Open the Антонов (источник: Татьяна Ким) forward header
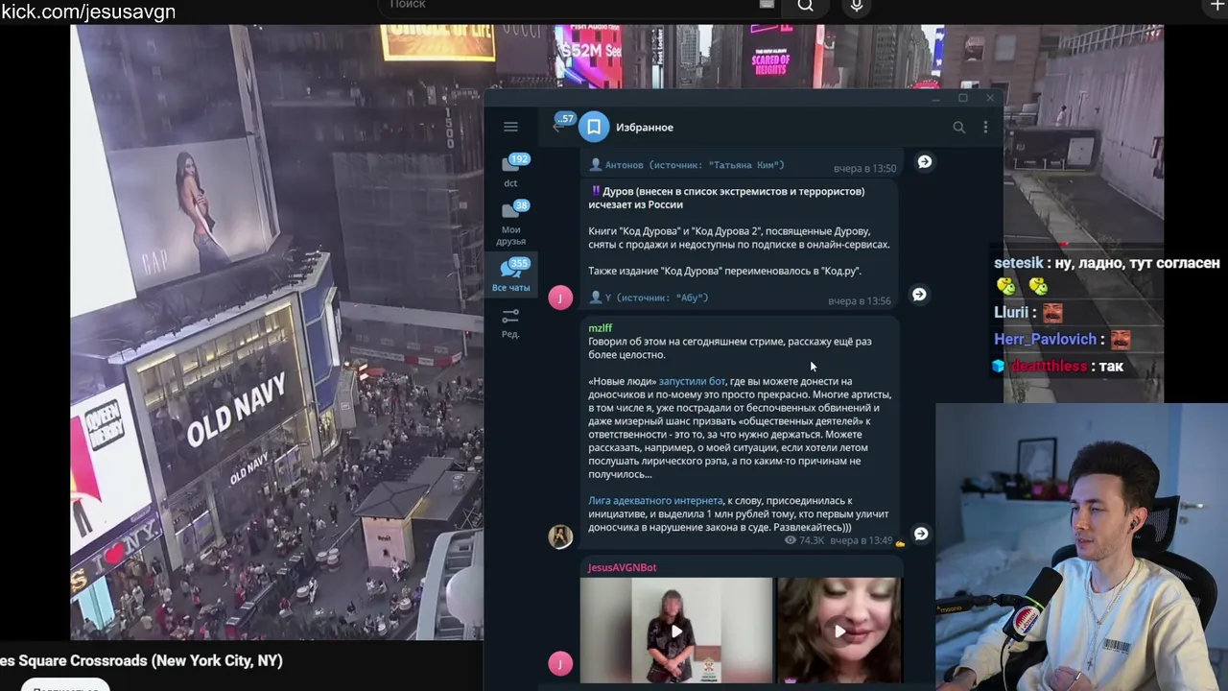The height and width of the screenshot is (691, 1228). click(687, 165)
